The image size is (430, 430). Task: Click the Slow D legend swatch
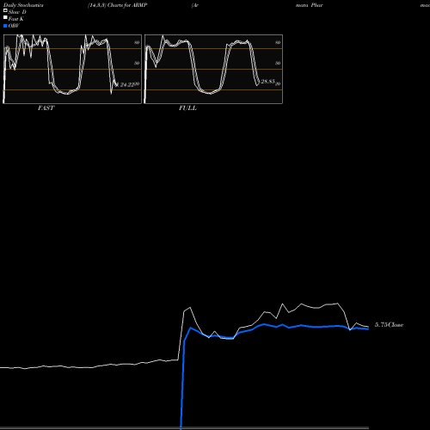(5, 10)
